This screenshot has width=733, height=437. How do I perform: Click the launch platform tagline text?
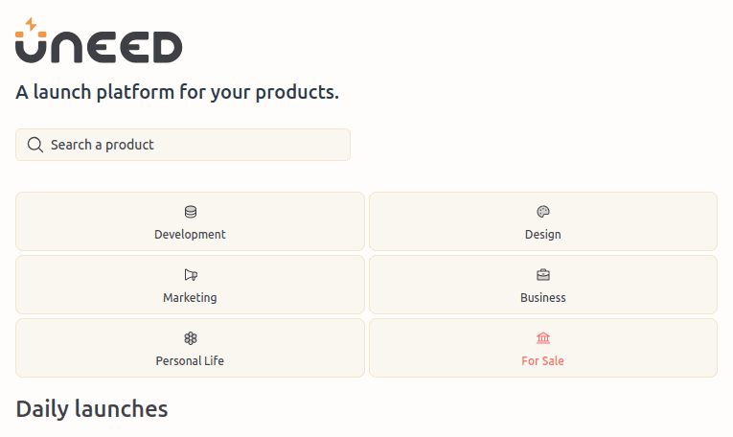(177, 93)
